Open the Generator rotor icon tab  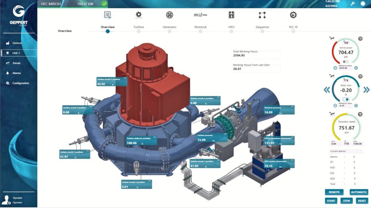[170, 15]
